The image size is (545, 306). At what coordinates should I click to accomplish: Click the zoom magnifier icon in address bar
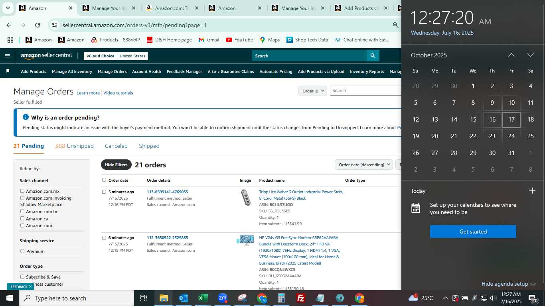tap(395, 25)
